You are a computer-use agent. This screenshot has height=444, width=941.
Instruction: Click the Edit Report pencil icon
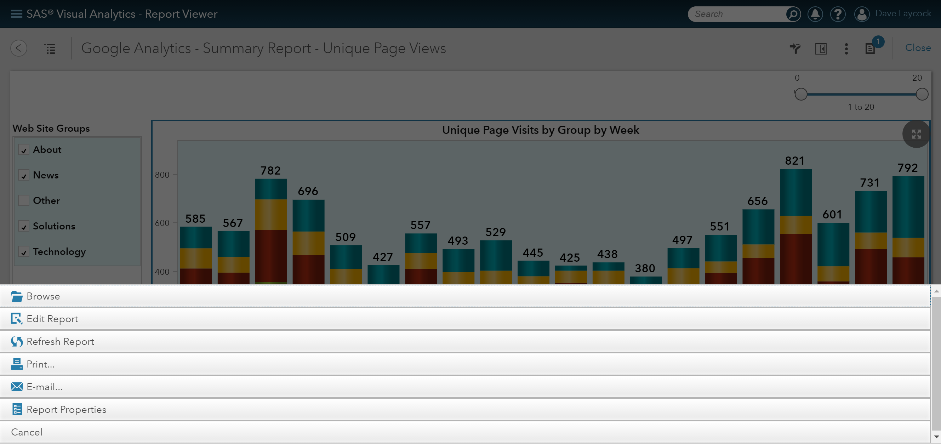[16, 319]
